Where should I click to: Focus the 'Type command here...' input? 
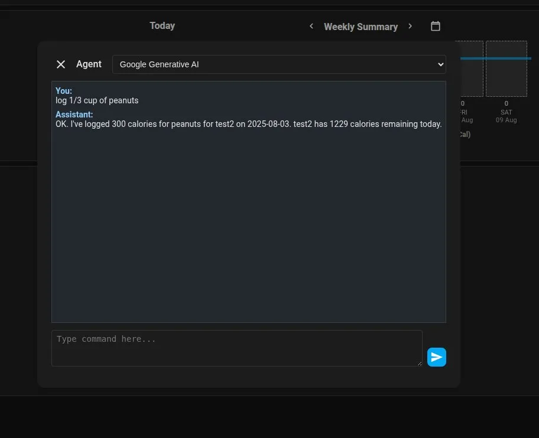(x=237, y=348)
